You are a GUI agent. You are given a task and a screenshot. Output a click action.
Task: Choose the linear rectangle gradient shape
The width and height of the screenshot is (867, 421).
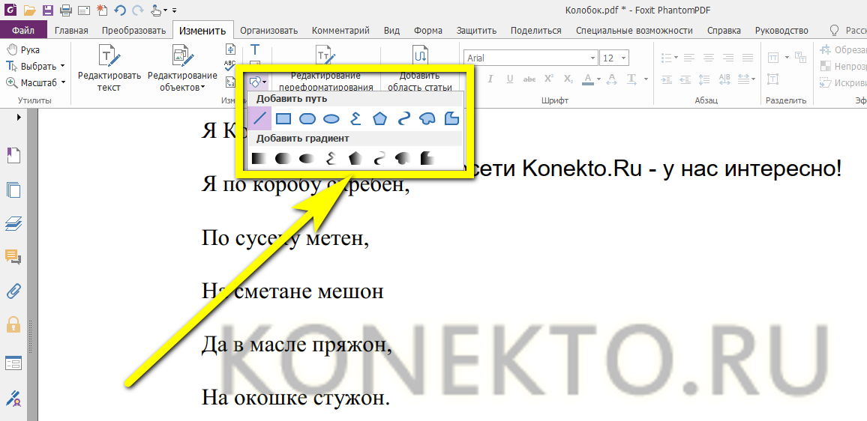click(259, 158)
